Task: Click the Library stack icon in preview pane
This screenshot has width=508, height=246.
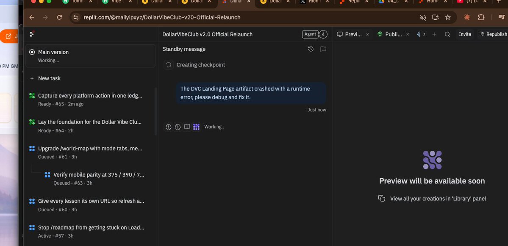Action: pyautogui.click(x=382, y=199)
